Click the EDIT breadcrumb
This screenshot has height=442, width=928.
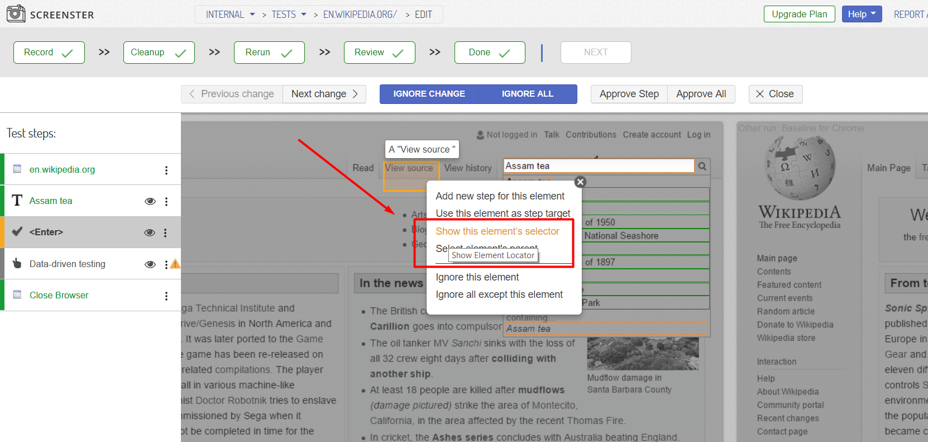pyautogui.click(x=423, y=15)
